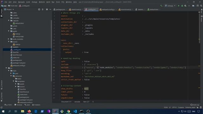Image resolution: width=203 pixels, height=114 pixels.
Task: Open the Build tool window
Action: click(x=27, y=105)
